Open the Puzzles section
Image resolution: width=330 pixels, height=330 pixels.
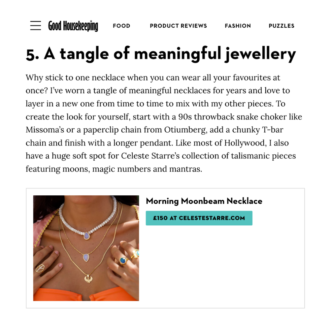coord(281,26)
